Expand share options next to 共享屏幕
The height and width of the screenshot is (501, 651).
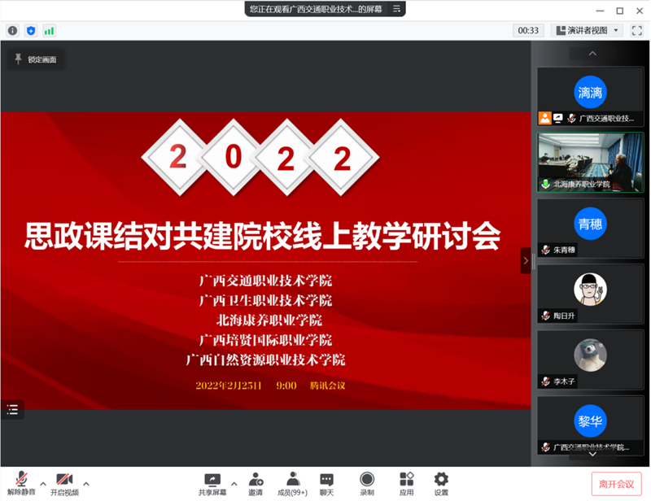234,484
